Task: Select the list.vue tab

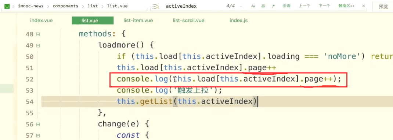Action: [x=93, y=21]
